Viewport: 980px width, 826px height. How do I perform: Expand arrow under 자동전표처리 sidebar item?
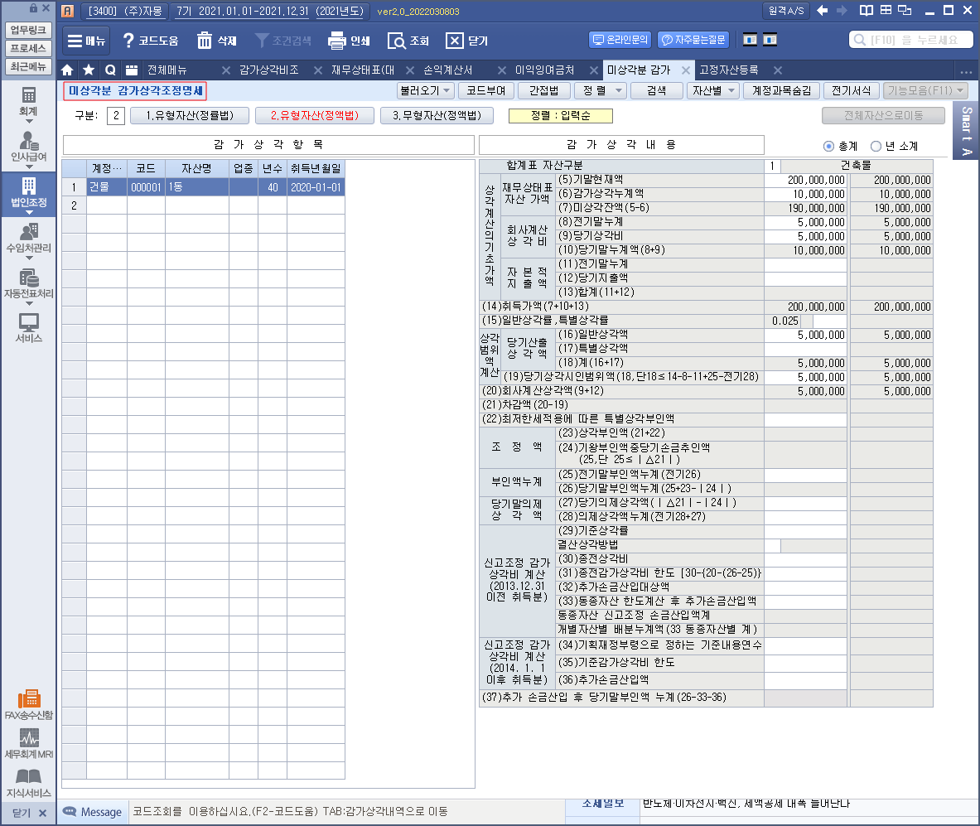pyautogui.click(x=29, y=303)
